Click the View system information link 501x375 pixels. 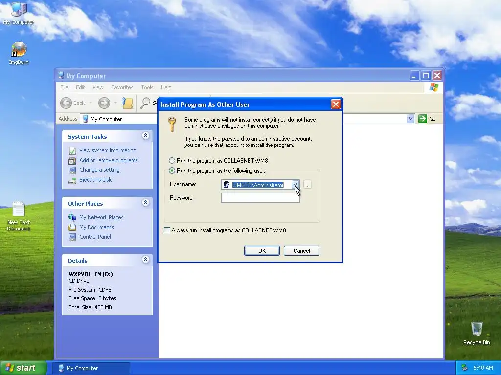coord(108,150)
